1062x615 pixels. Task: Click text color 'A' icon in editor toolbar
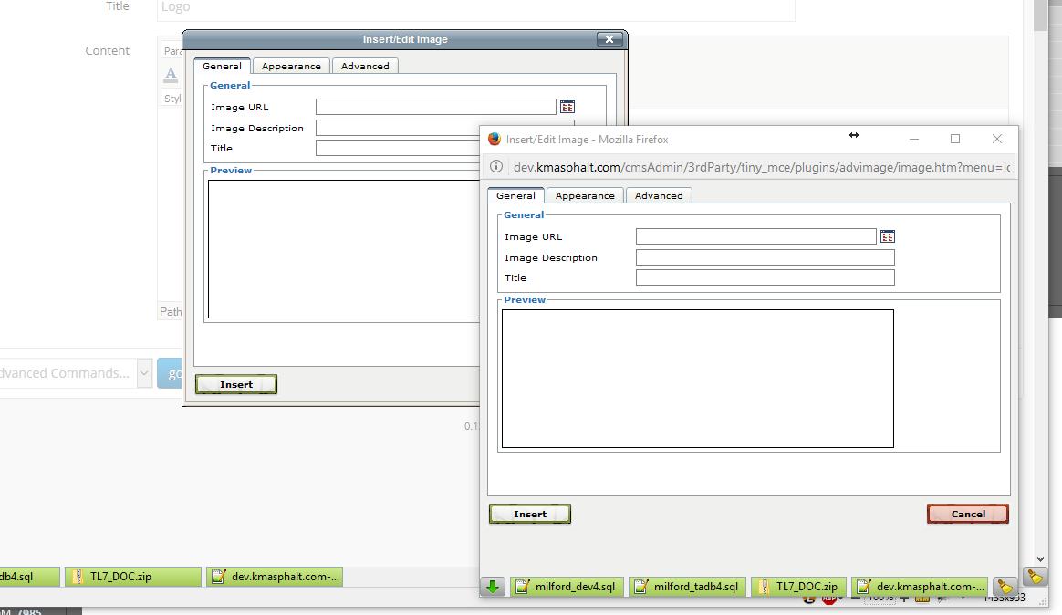tap(171, 74)
